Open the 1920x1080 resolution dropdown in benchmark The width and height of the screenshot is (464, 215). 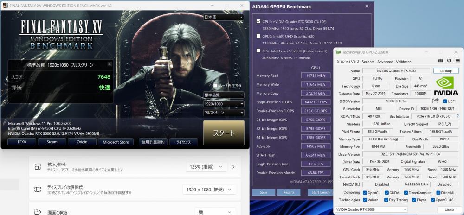224,104
